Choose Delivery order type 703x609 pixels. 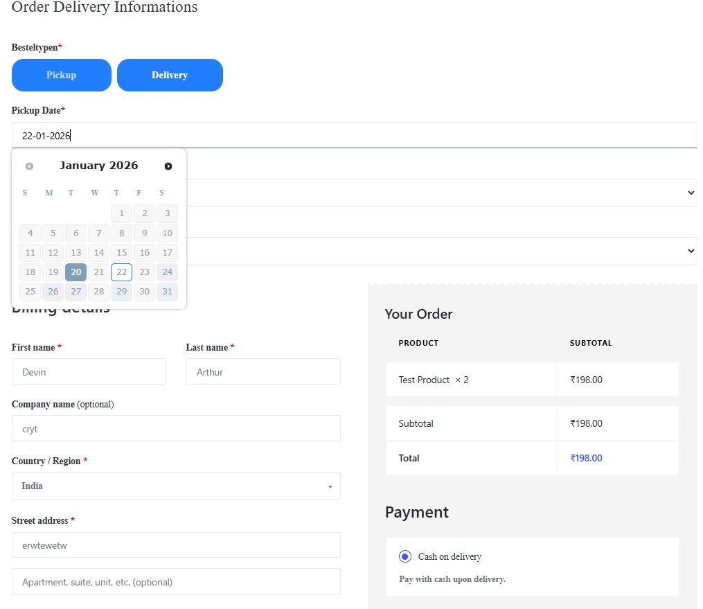click(170, 75)
